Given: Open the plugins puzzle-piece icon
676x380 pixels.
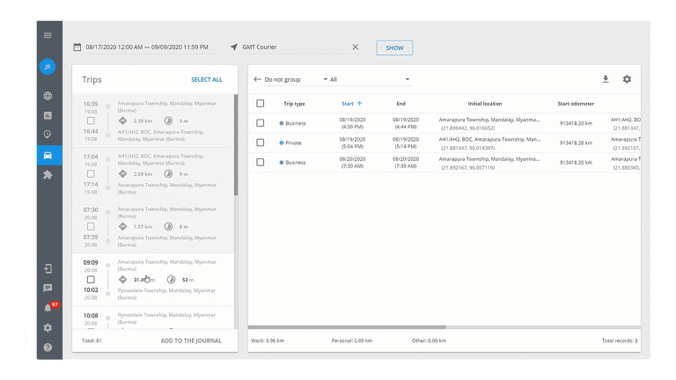Looking at the screenshot, I should click(x=48, y=174).
